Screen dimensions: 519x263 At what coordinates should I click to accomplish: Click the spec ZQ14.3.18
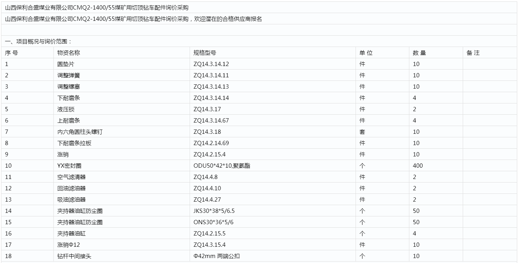pos(207,132)
